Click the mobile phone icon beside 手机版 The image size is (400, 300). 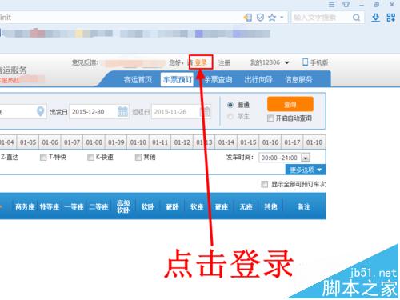click(306, 62)
